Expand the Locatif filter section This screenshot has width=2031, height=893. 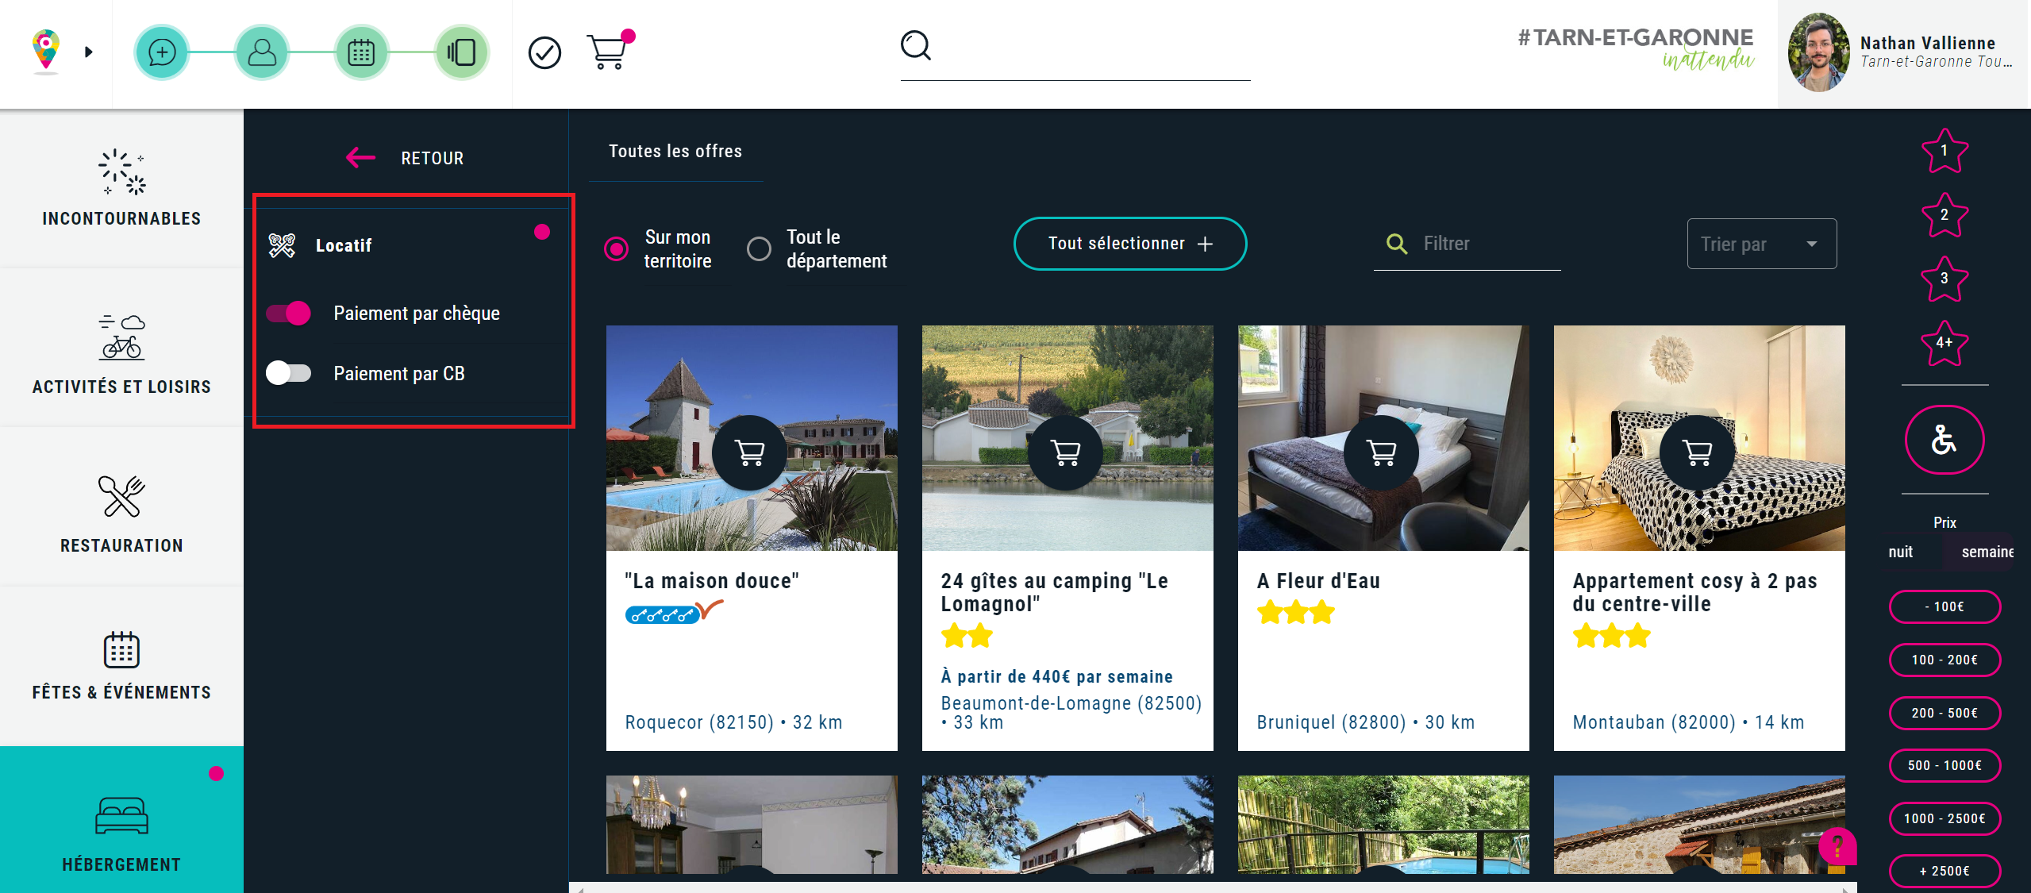[344, 244]
